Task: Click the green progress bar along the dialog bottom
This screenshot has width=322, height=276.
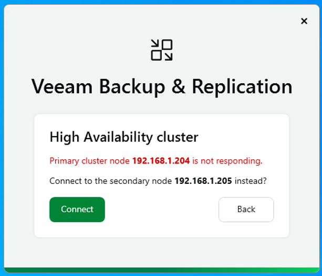Action: click(x=162, y=270)
